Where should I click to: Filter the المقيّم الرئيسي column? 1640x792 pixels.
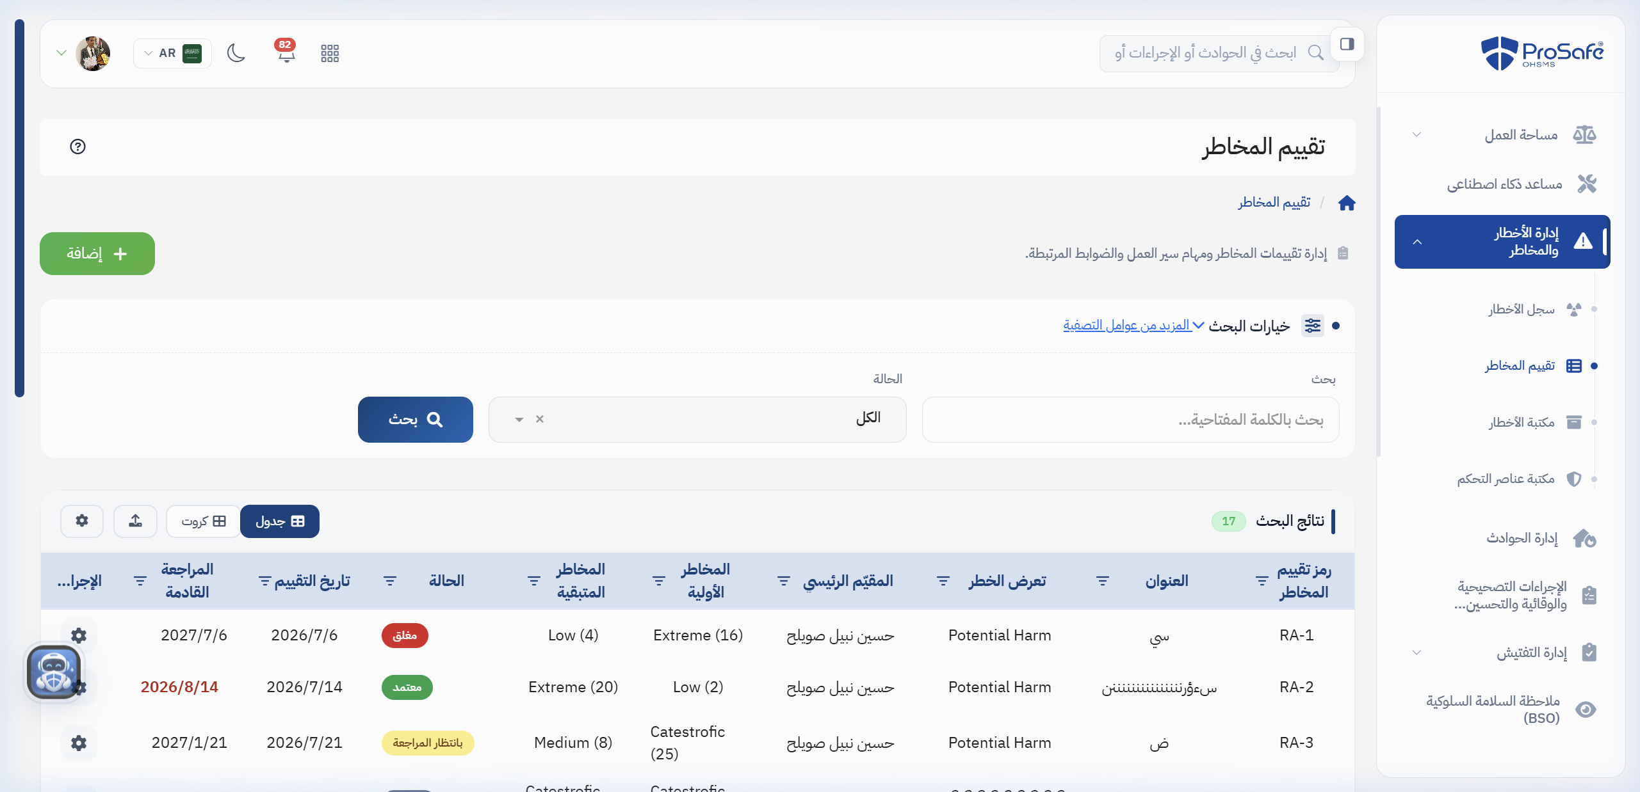pyautogui.click(x=783, y=581)
